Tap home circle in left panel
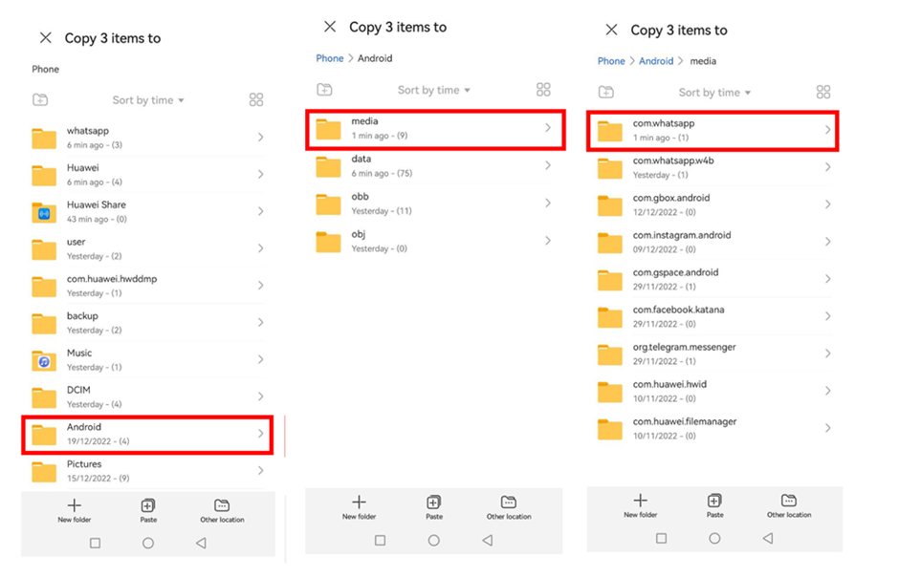This screenshot has width=899, height=578. (148, 543)
